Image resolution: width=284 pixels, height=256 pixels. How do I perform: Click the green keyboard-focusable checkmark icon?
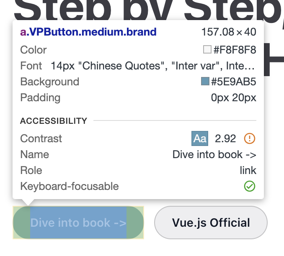[250, 186]
